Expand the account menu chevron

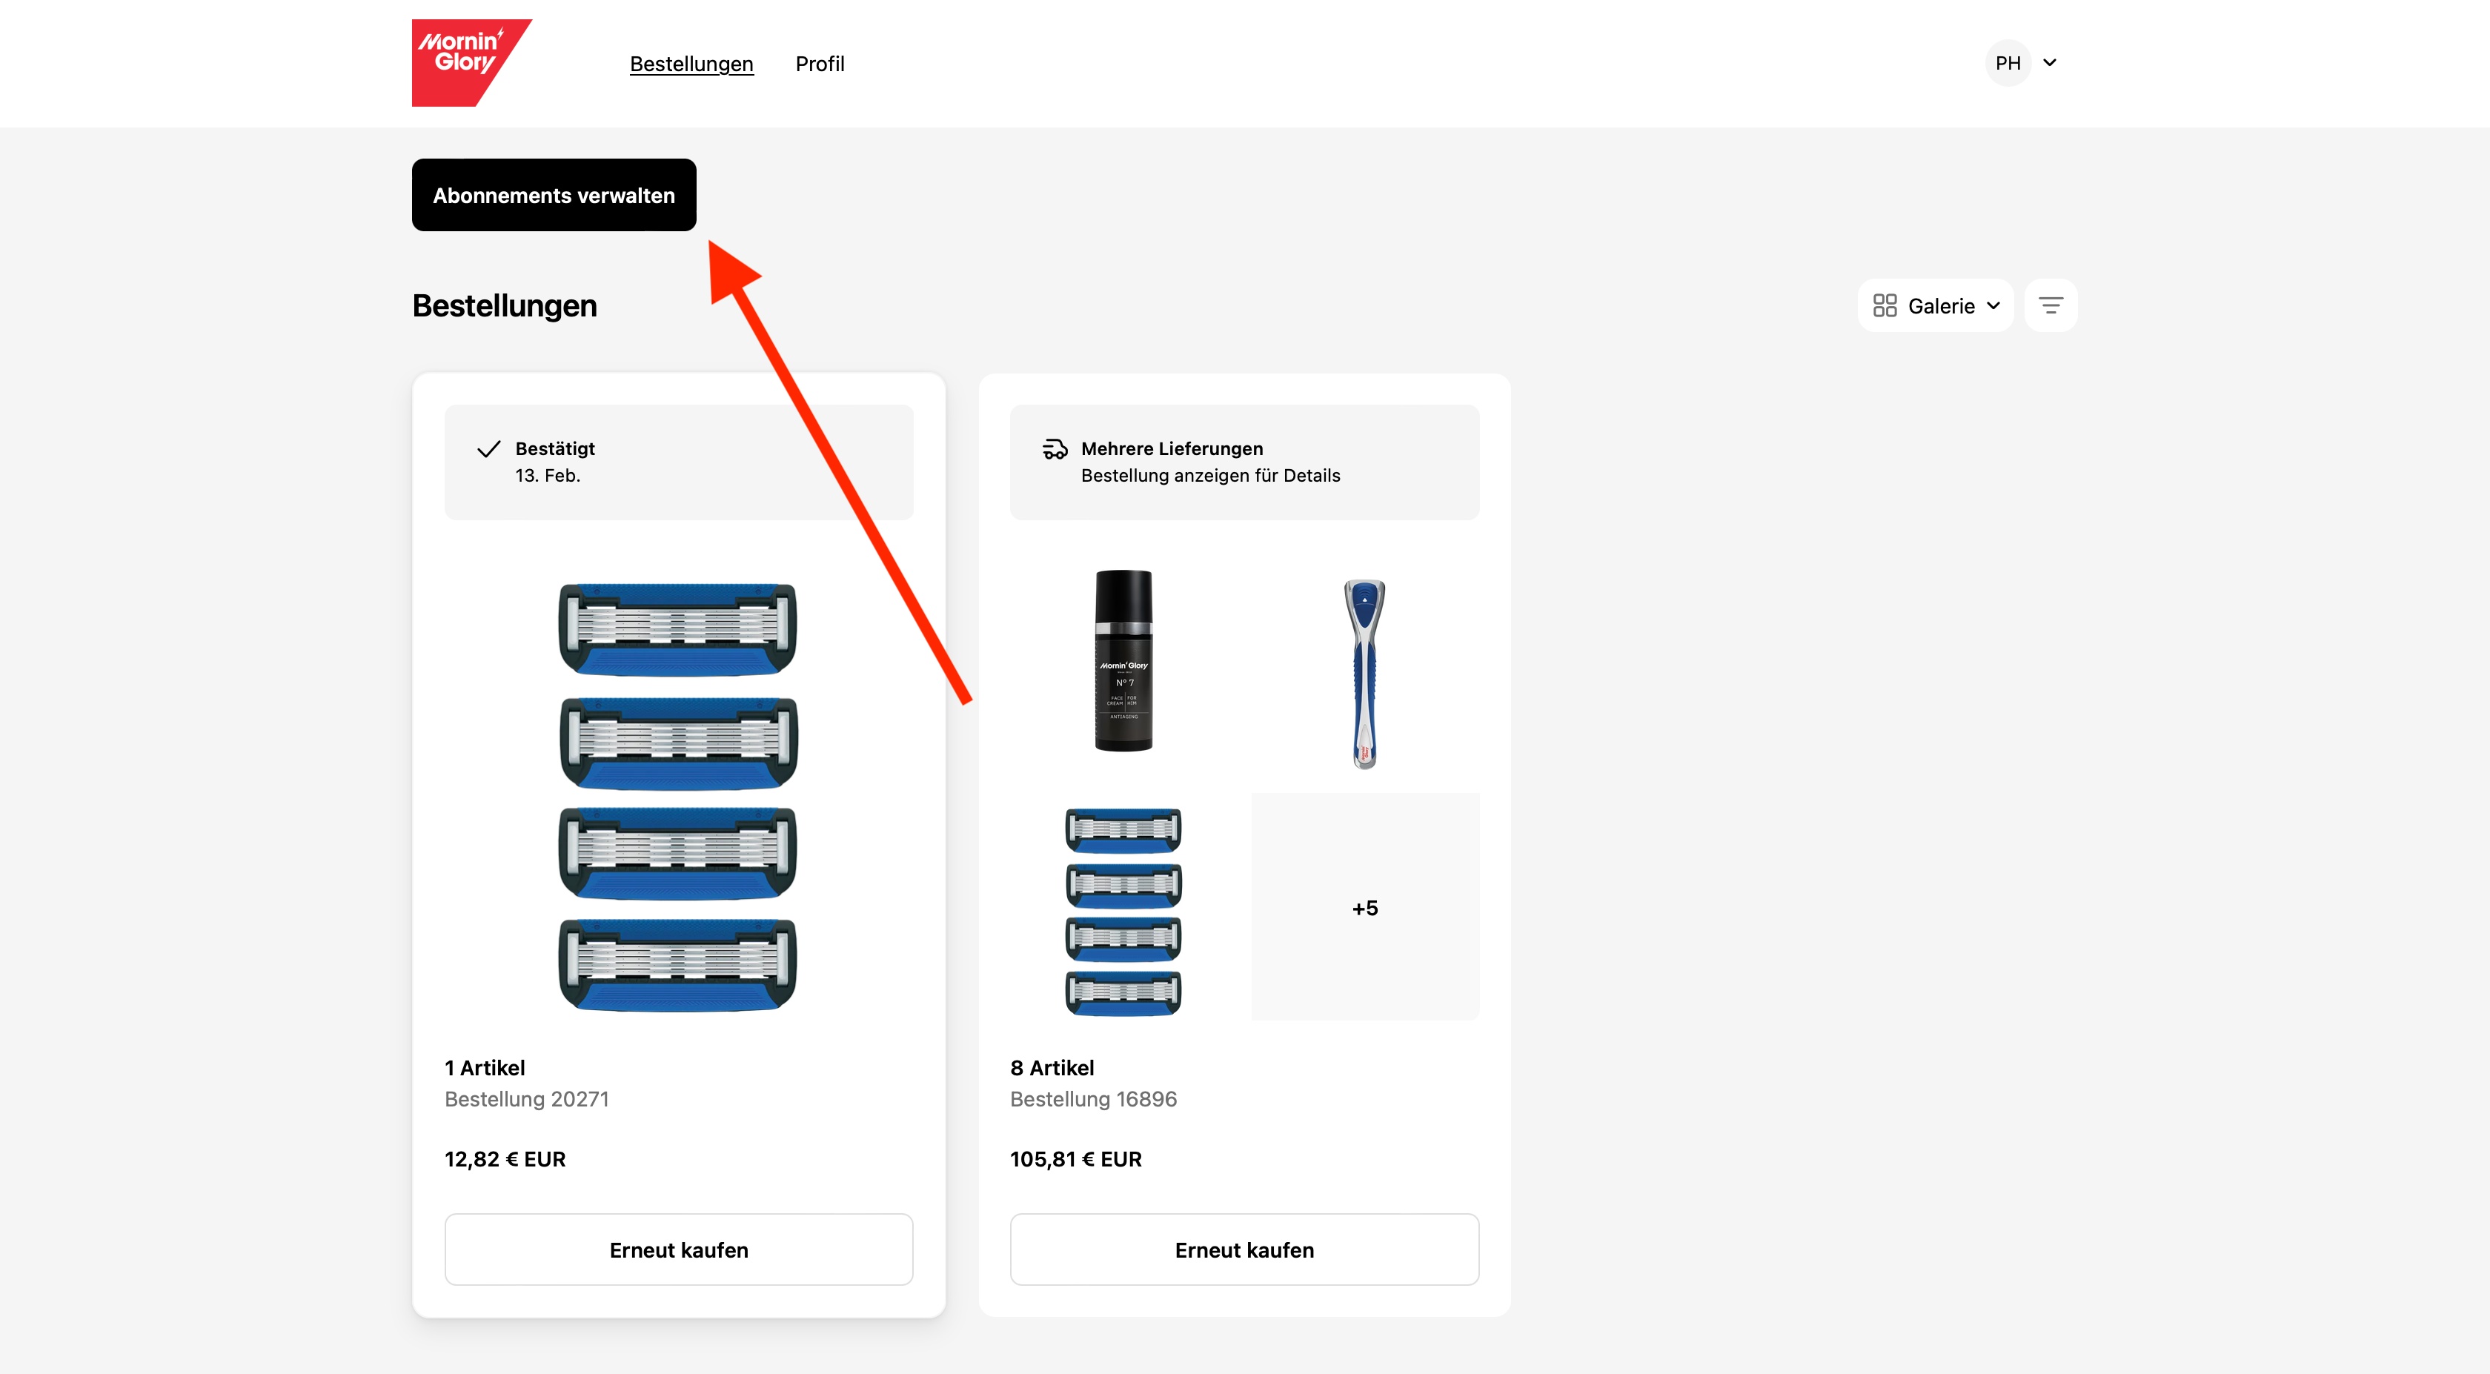coord(2049,63)
